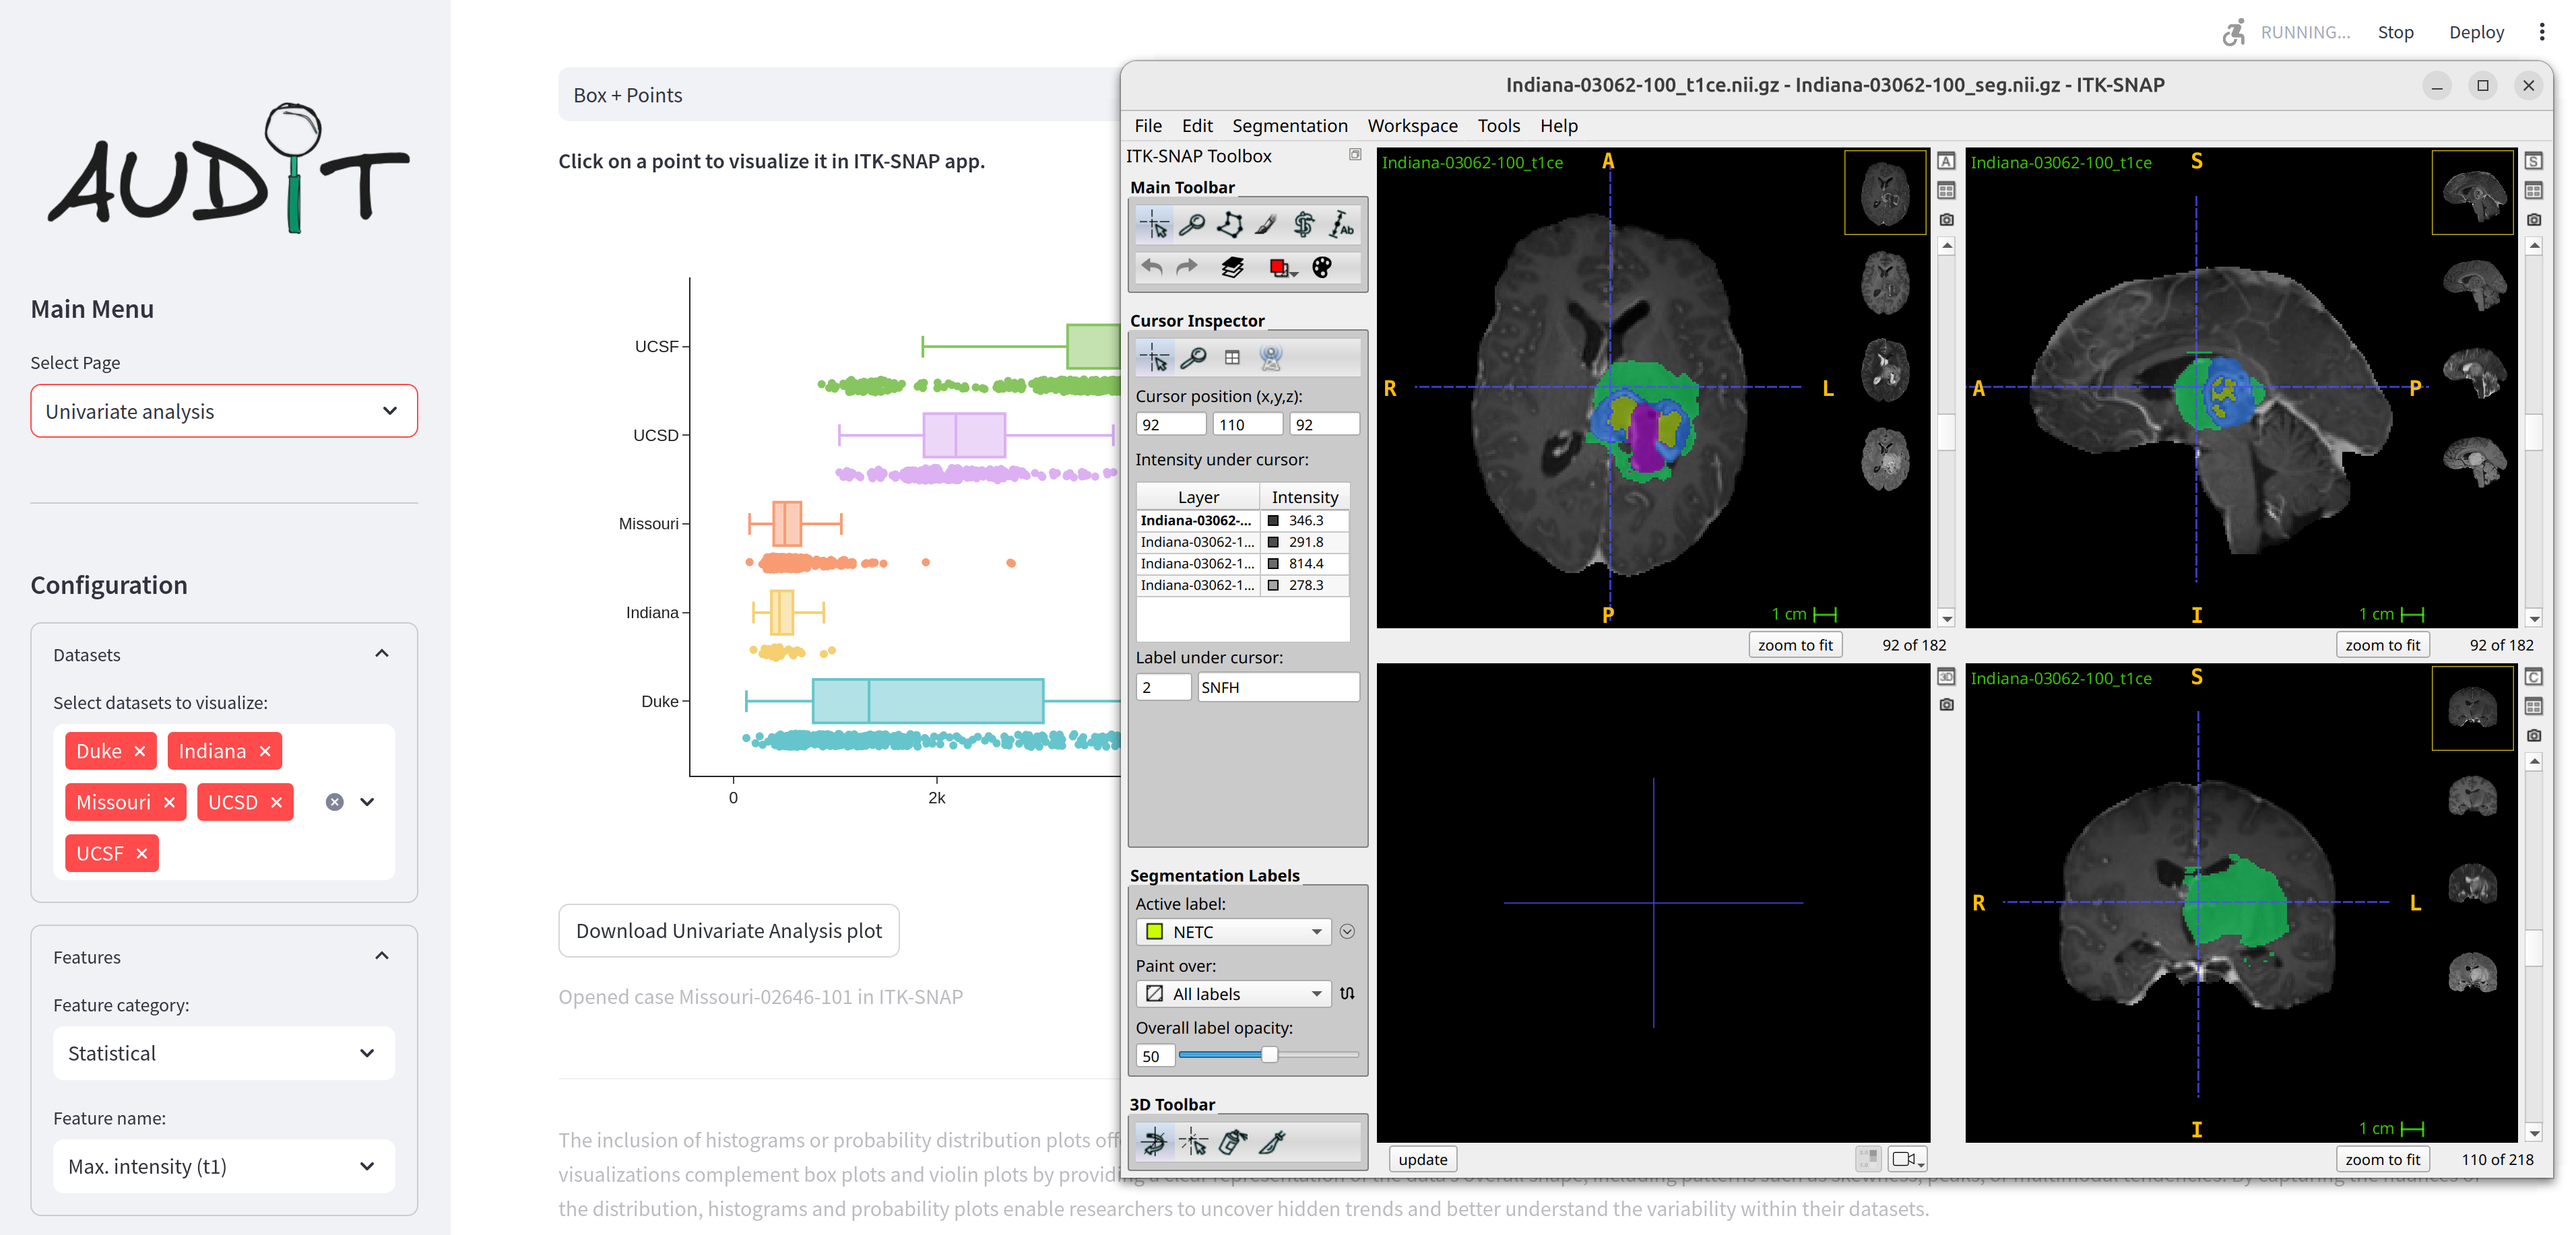Click the update button in 3D view
The width and height of the screenshot is (2576, 1235).
pos(1421,1159)
